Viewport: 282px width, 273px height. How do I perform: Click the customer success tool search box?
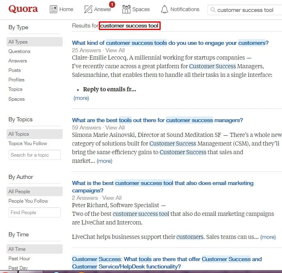(245, 10)
